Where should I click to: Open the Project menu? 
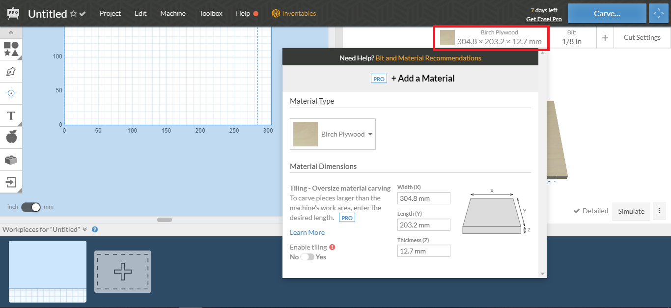point(110,13)
